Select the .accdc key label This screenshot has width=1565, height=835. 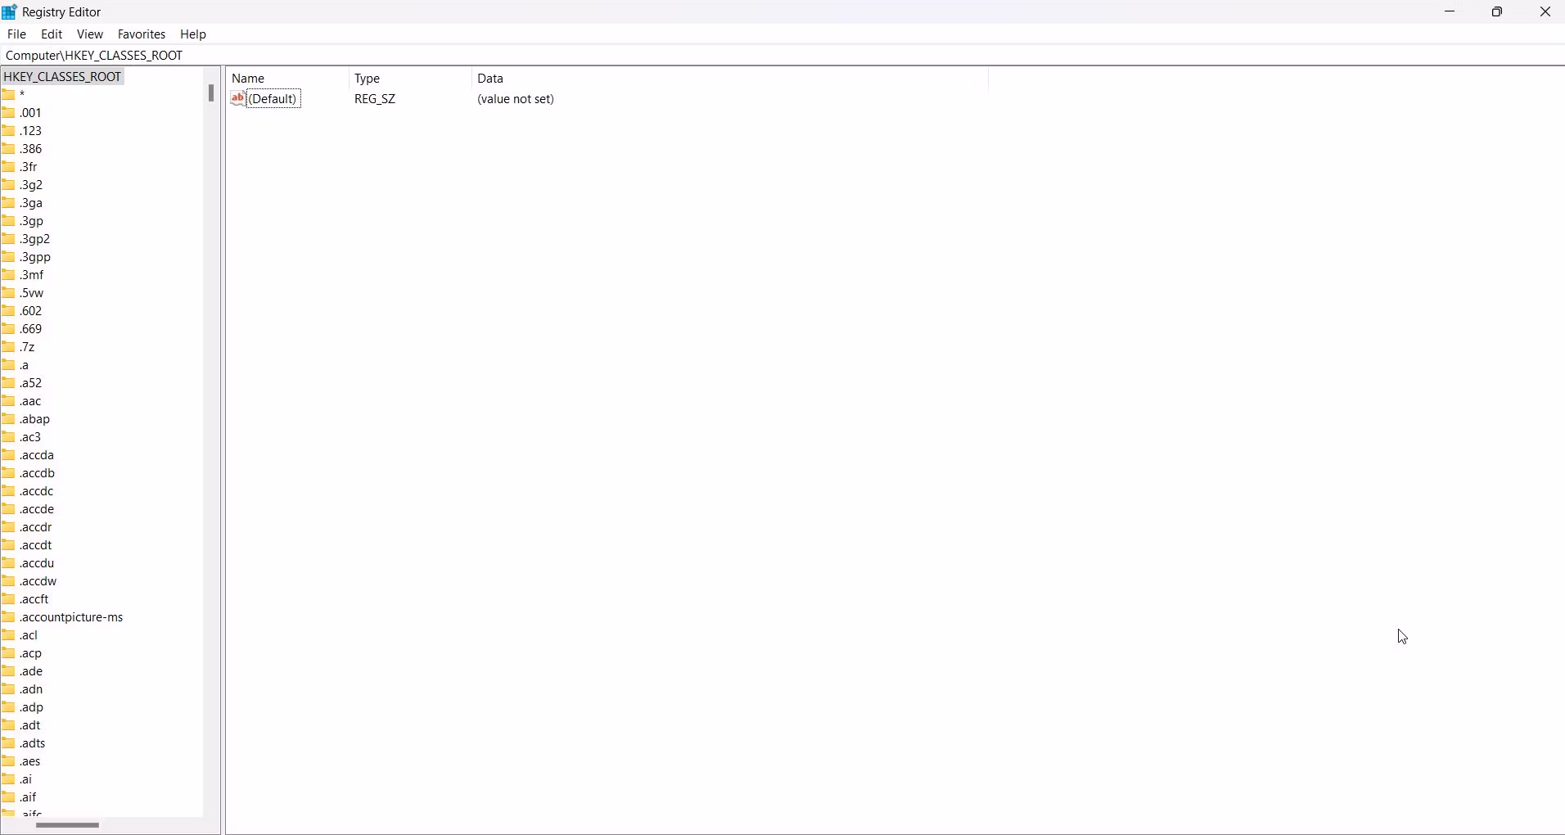point(38,491)
